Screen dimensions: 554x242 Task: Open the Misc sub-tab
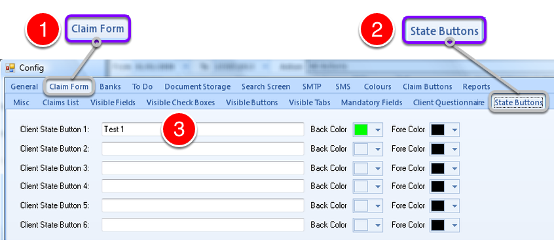click(x=21, y=103)
